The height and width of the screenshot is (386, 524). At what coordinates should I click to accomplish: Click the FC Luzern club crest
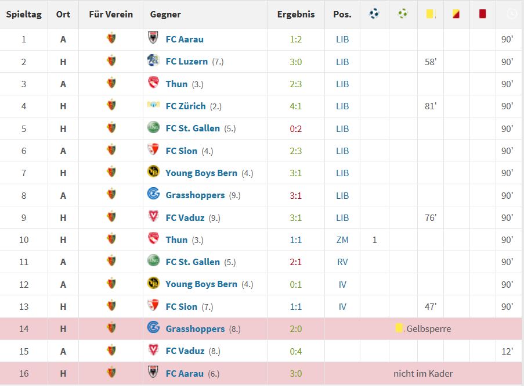click(x=153, y=61)
